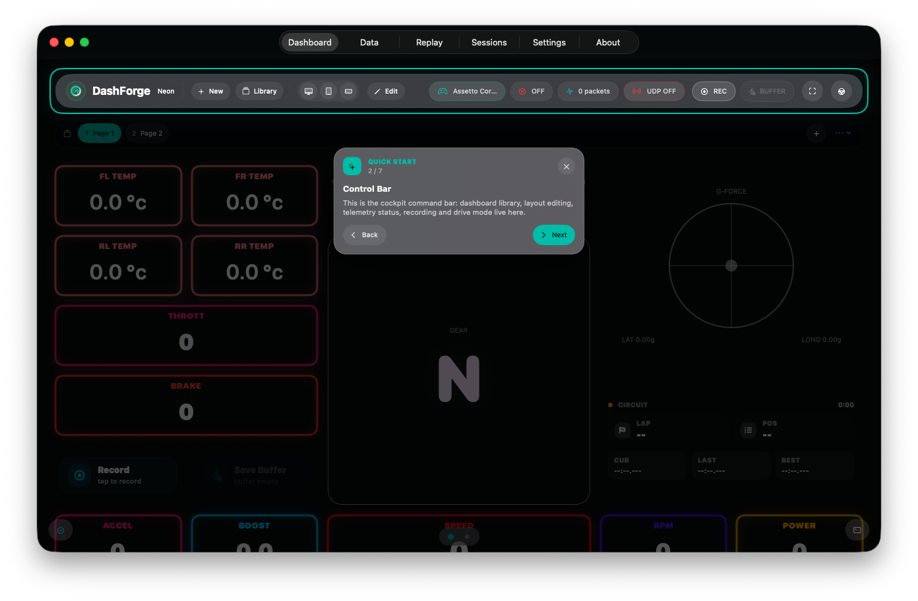The width and height of the screenshot is (918, 601).
Task: Click the THROTT gauge widget
Action: click(186, 335)
